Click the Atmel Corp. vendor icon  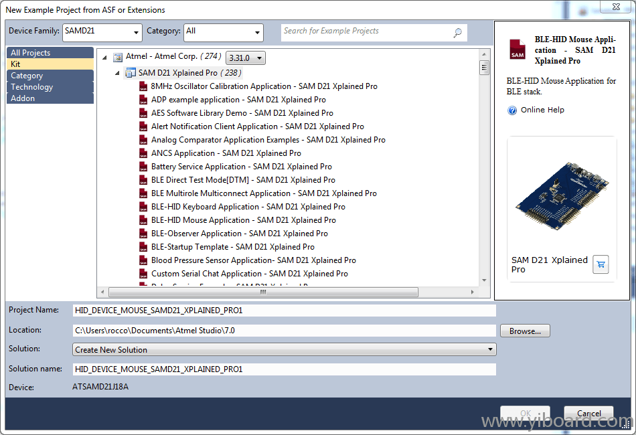pyautogui.click(x=118, y=57)
